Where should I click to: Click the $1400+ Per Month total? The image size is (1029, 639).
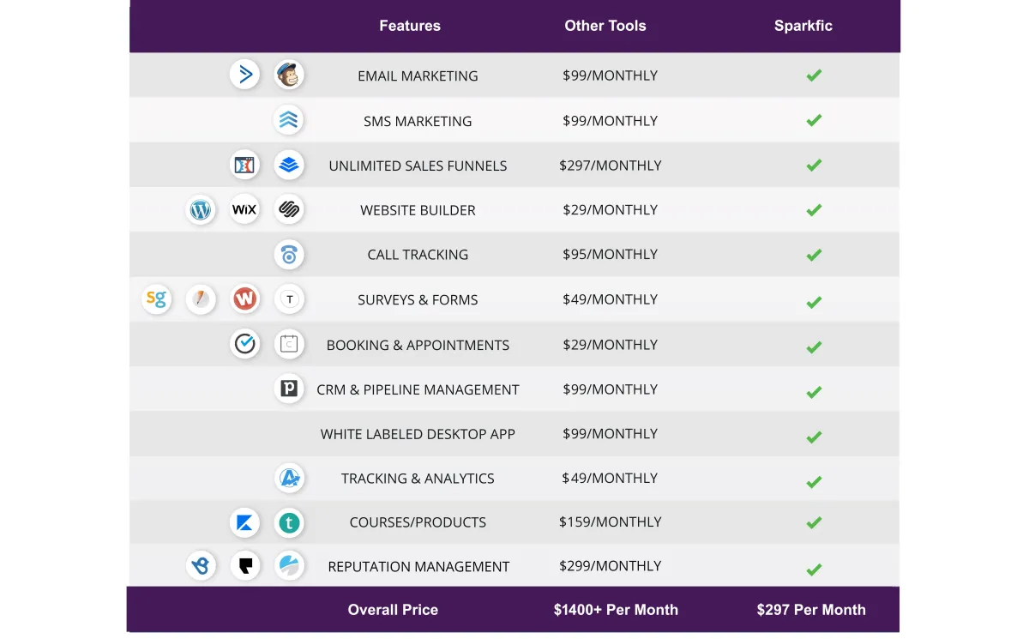coord(616,610)
